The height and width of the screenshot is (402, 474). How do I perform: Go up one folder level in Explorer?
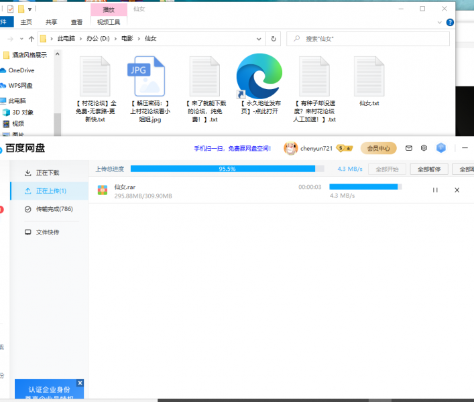coord(32,39)
